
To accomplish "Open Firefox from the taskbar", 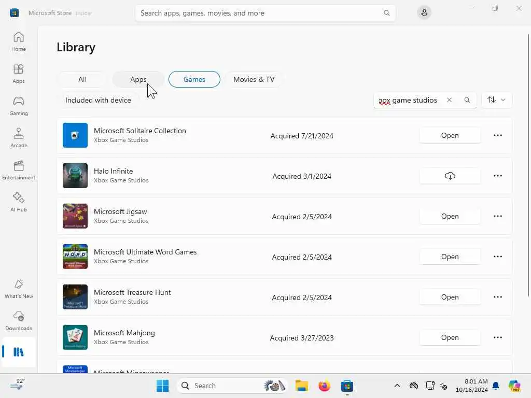I will (x=324, y=386).
